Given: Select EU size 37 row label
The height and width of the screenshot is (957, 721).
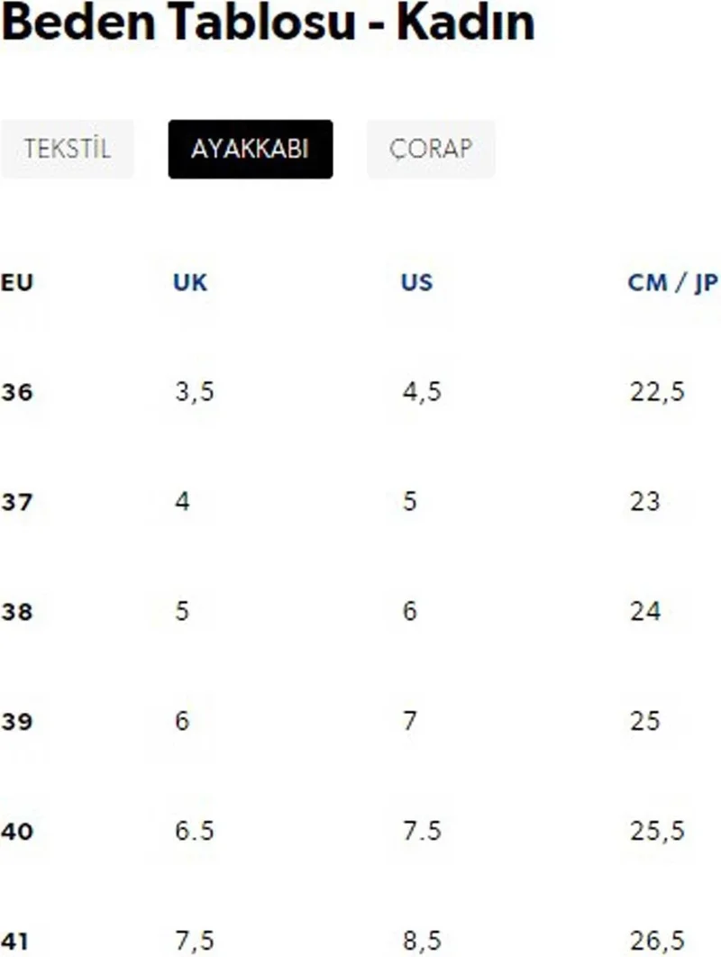Looking at the screenshot, I should point(16,502).
